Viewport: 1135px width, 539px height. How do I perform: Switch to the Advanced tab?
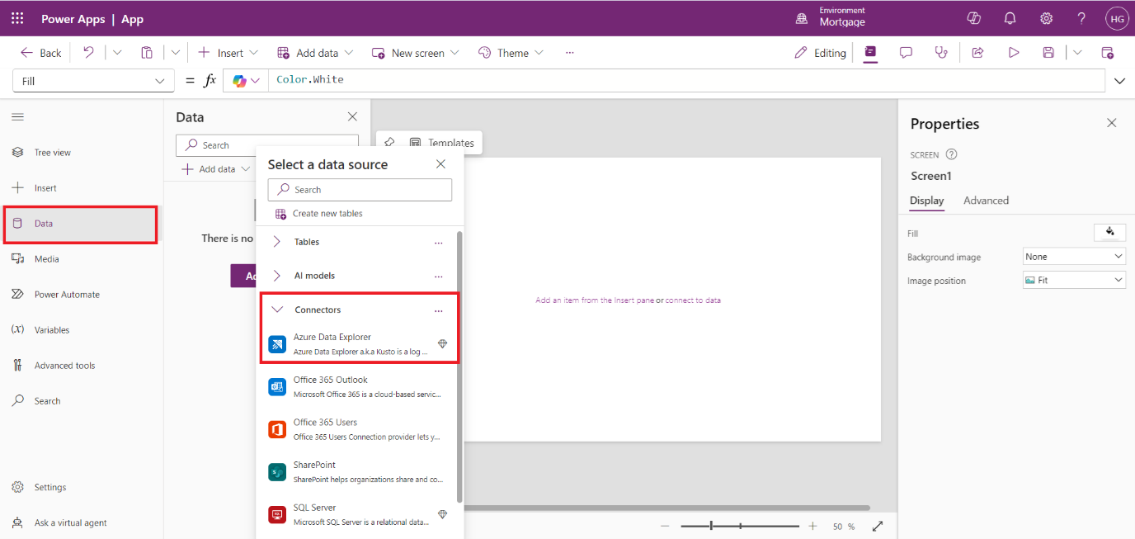point(986,201)
